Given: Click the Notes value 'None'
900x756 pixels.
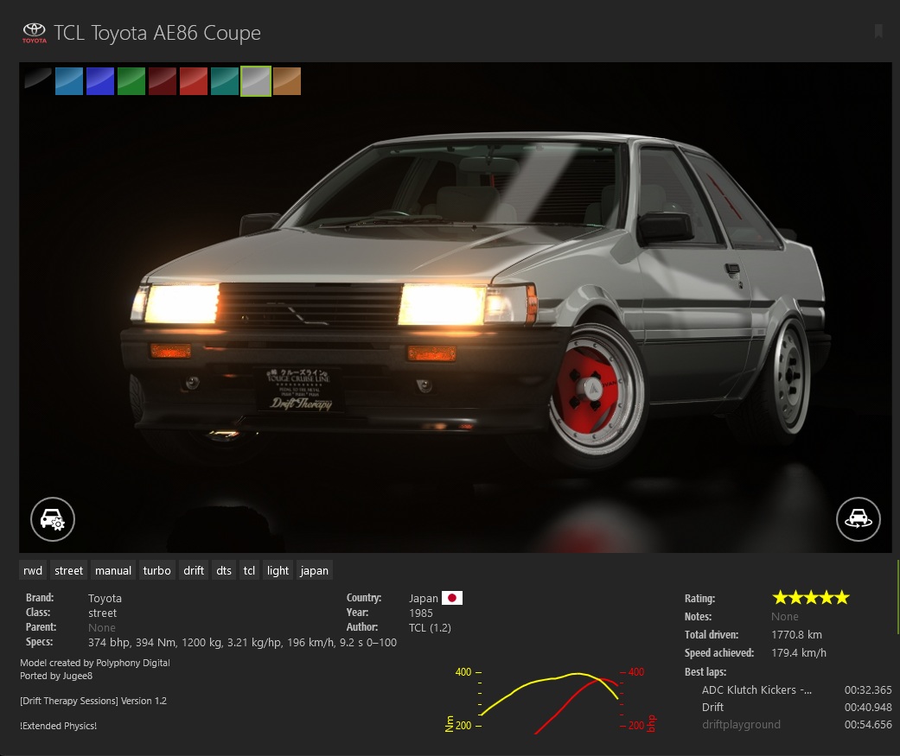Looking at the screenshot, I should coord(785,616).
